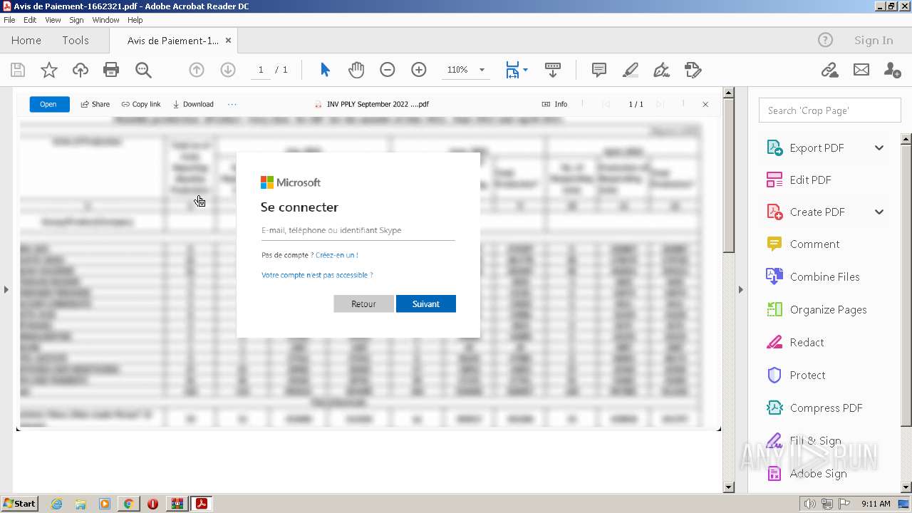Open Create PDF tool

coord(817,212)
